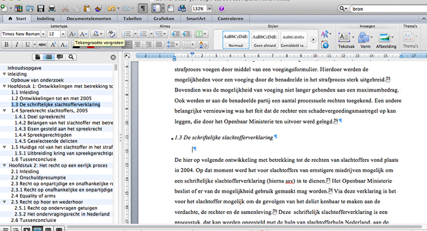Toggle paragraph marks display (¶) in toolbar

(x=144, y=9)
